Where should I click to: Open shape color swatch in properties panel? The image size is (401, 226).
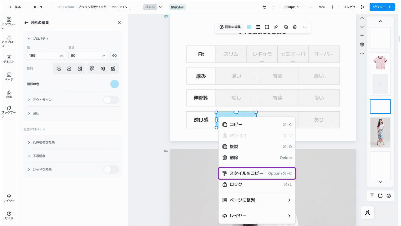tap(114, 84)
